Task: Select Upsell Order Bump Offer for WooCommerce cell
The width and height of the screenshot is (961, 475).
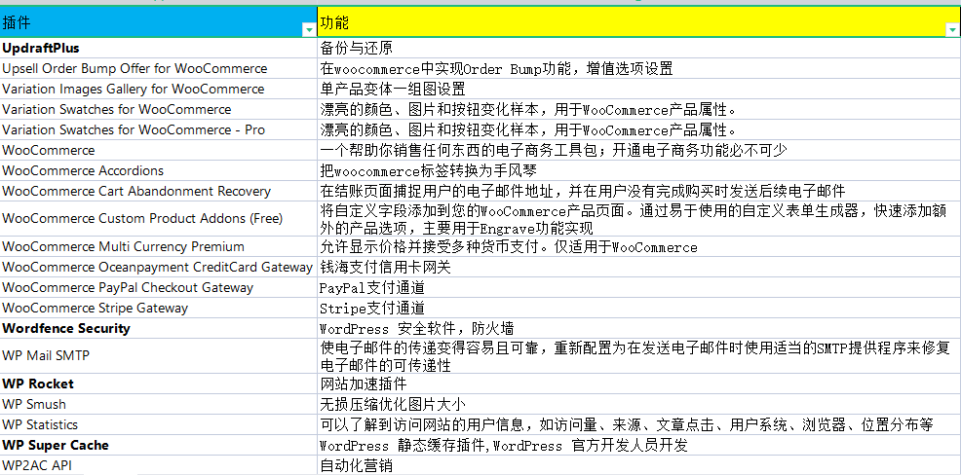Action: click(x=158, y=68)
